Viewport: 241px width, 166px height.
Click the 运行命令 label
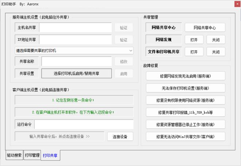click(x=24, y=124)
